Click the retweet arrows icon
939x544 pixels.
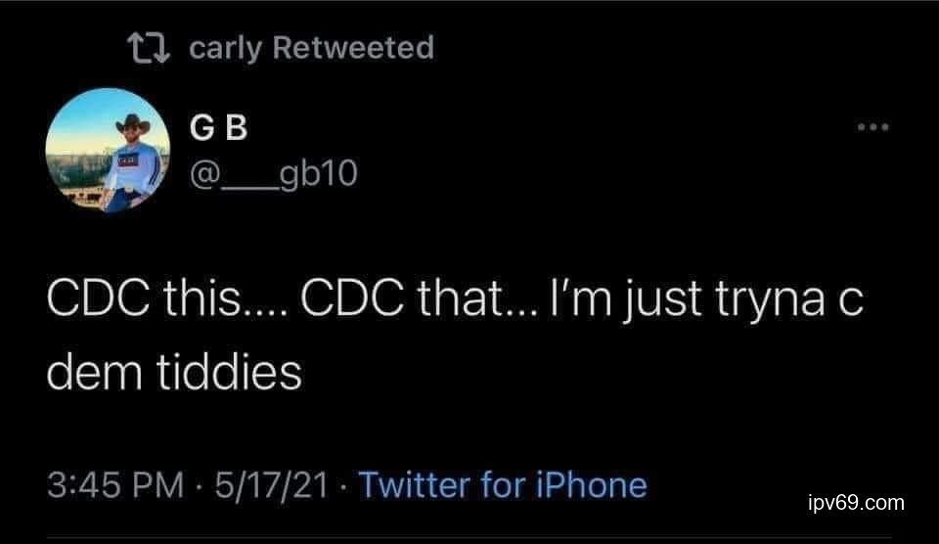point(148,47)
